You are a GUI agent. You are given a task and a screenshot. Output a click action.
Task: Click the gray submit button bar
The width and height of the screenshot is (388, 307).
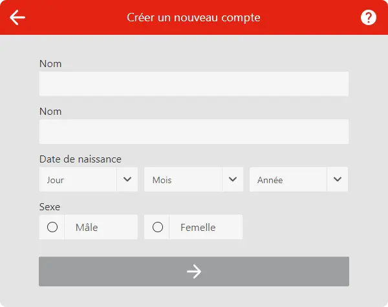click(194, 272)
